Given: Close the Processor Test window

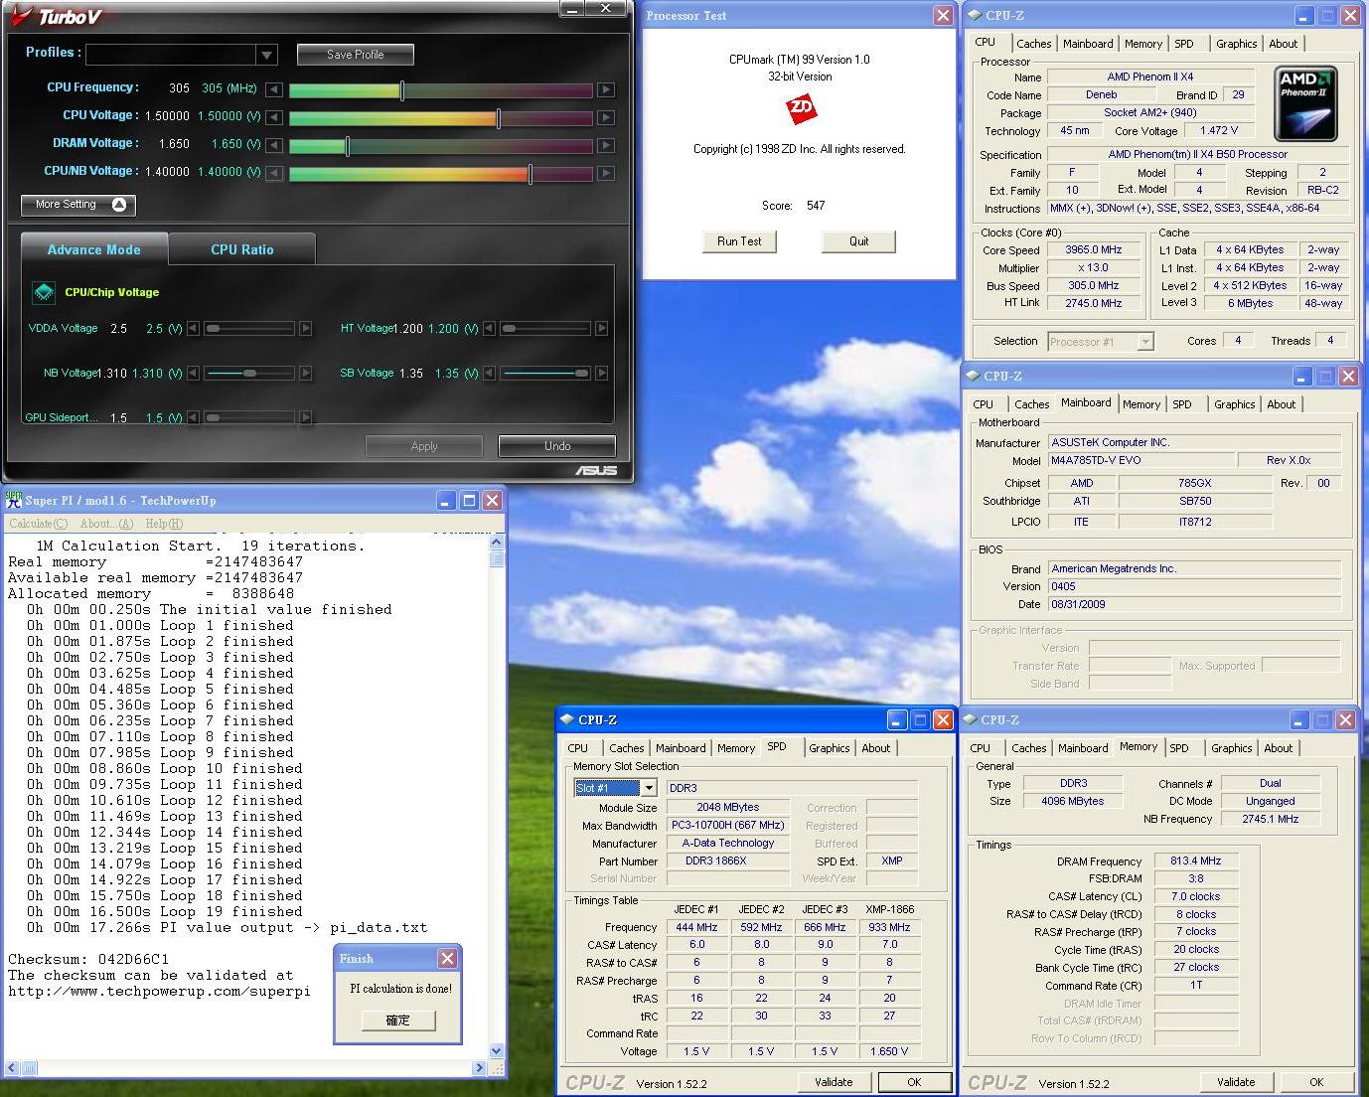Looking at the screenshot, I should (943, 15).
